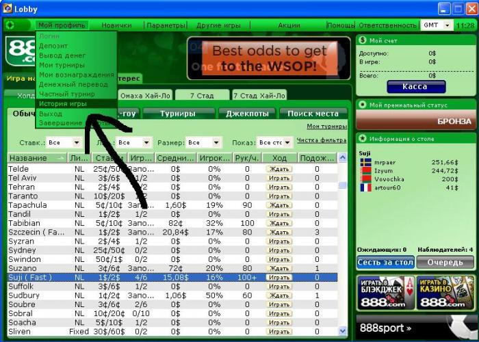This screenshot has height=342, width=479.
Task: Switch to the Турниры tab
Action: (x=178, y=114)
